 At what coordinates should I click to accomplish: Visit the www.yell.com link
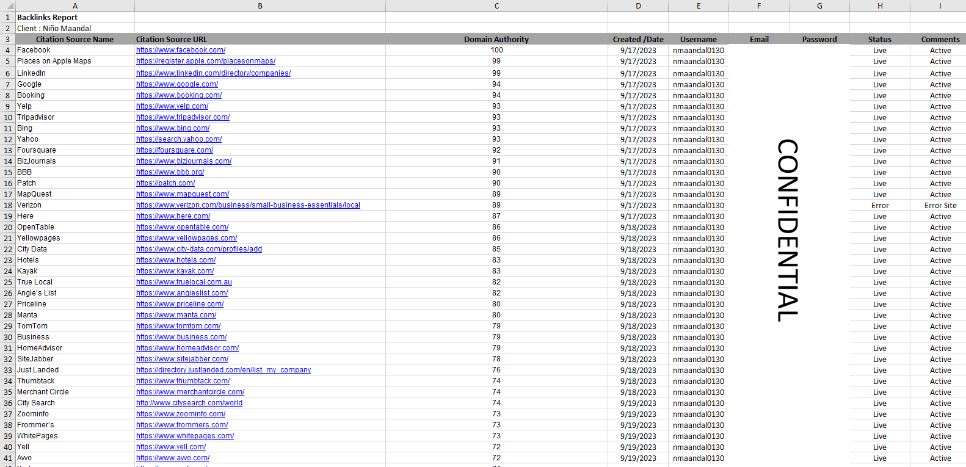point(171,447)
